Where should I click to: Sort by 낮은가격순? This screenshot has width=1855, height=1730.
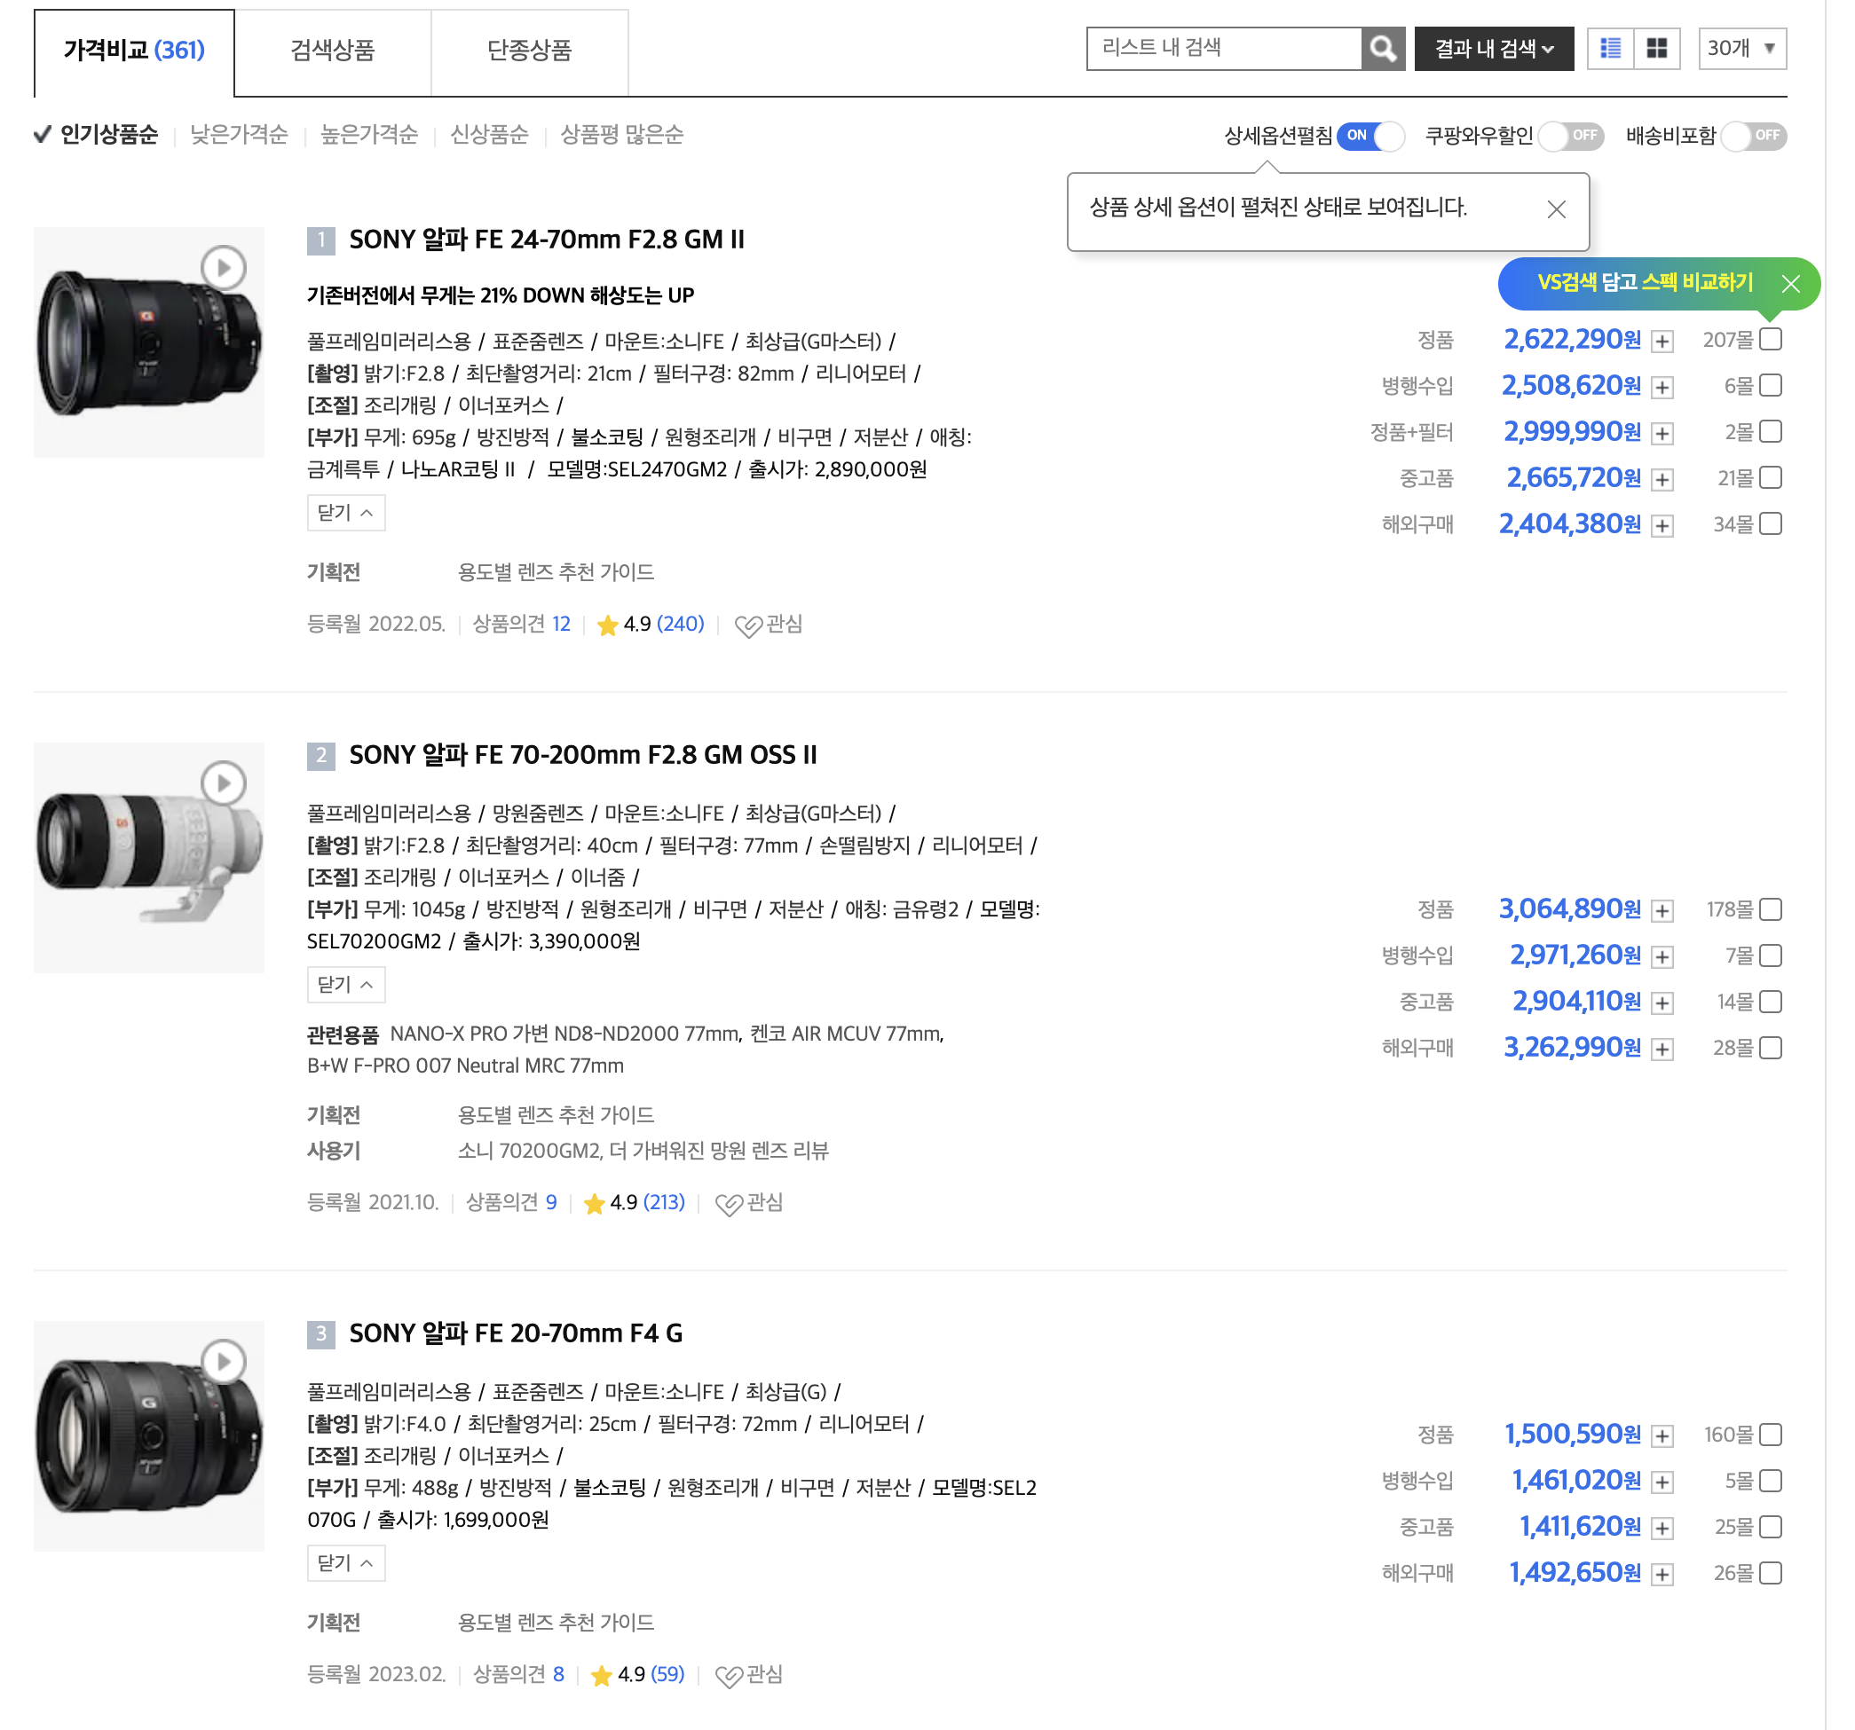pyautogui.click(x=239, y=135)
